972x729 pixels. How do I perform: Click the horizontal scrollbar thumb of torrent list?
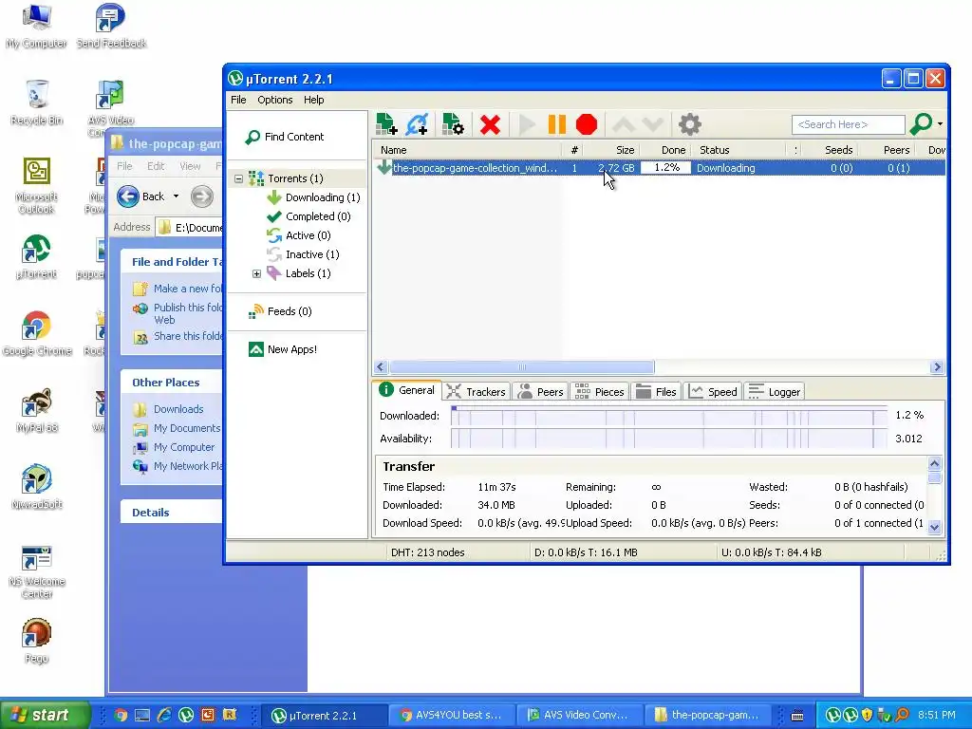(522, 367)
